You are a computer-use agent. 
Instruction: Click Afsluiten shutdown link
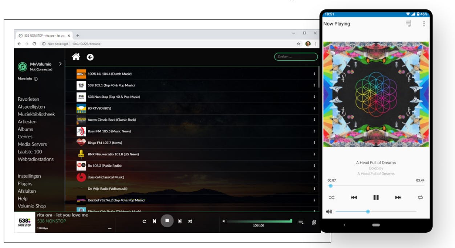(x=27, y=191)
